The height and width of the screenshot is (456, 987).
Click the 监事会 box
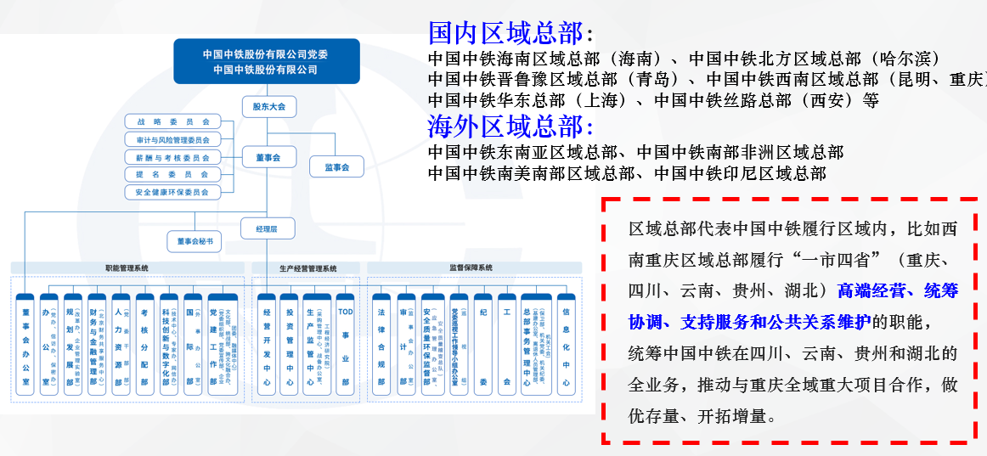pos(336,166)
